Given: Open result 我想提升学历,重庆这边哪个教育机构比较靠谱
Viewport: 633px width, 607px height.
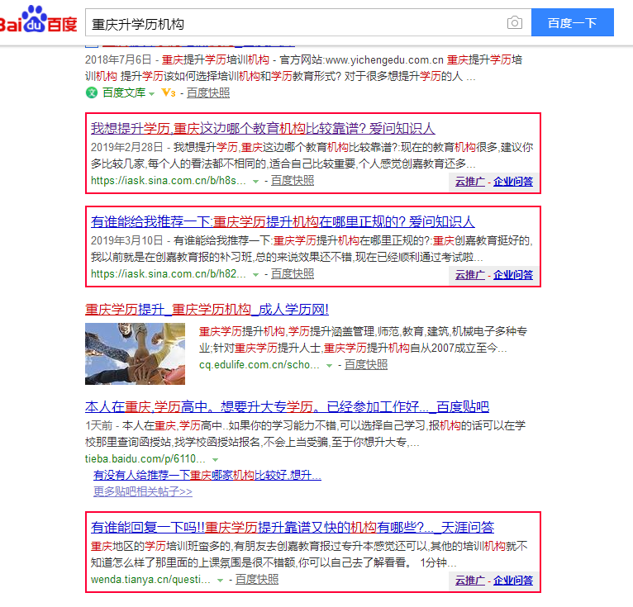Looking at the screenshot, I should pos(263,128).
